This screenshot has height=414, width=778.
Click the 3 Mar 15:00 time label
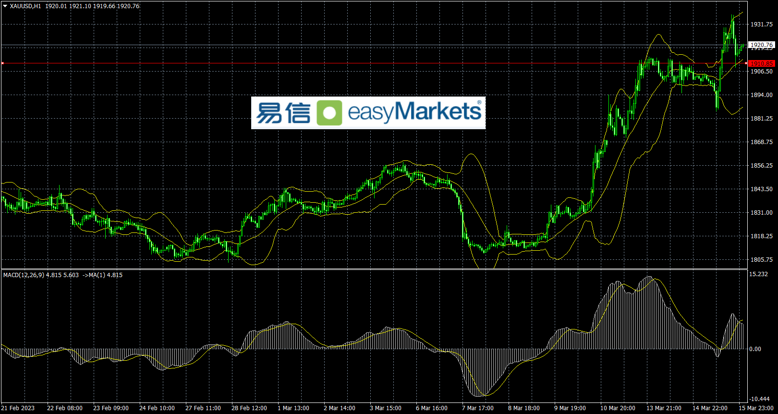(386, 408)
